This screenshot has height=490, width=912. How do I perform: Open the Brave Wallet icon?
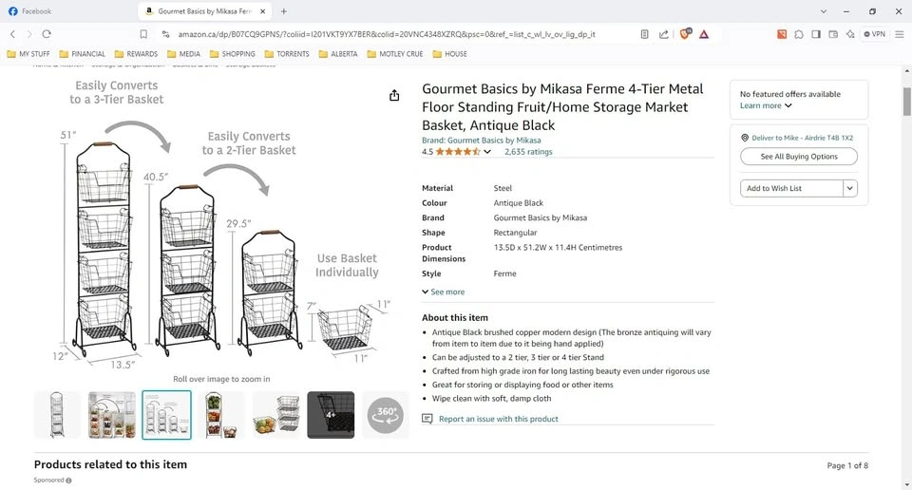[833, 34]
